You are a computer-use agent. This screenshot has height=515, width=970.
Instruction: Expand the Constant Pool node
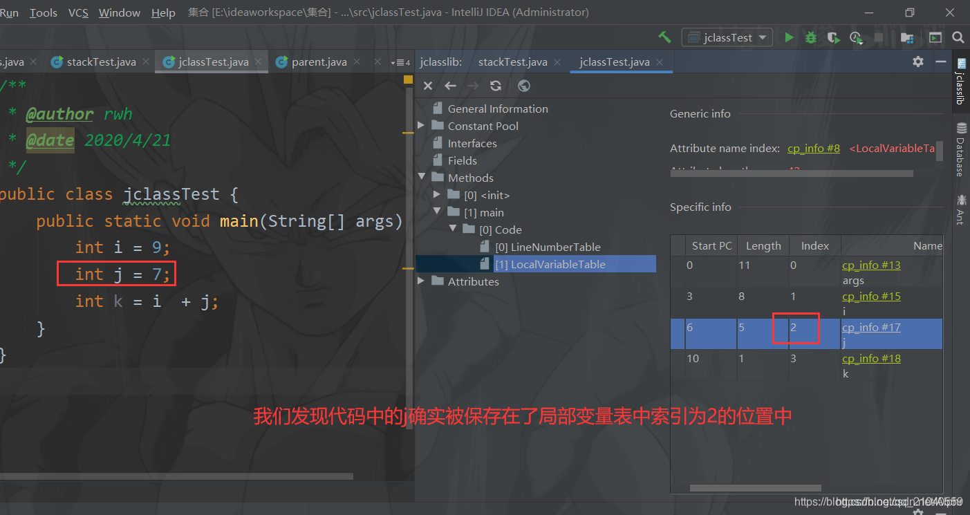pos(420,125)
